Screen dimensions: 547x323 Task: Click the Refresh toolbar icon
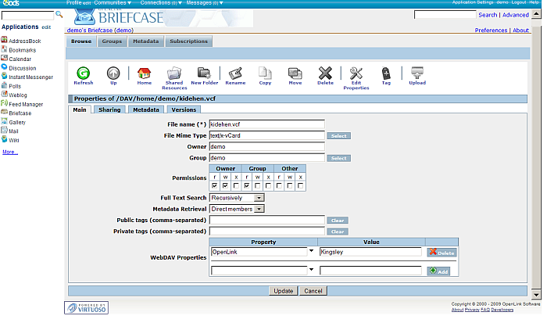click(83, 73)
